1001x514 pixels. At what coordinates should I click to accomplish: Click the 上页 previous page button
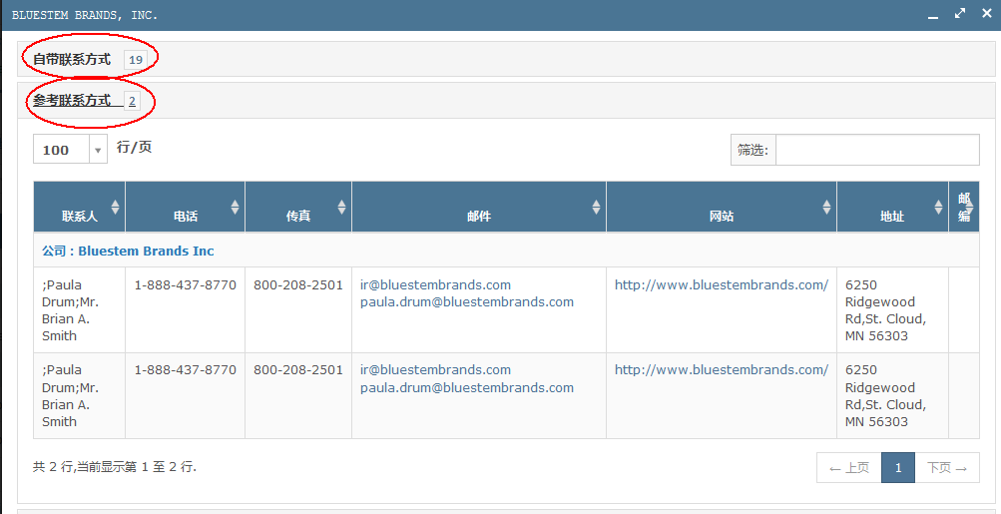pos(848,468)
